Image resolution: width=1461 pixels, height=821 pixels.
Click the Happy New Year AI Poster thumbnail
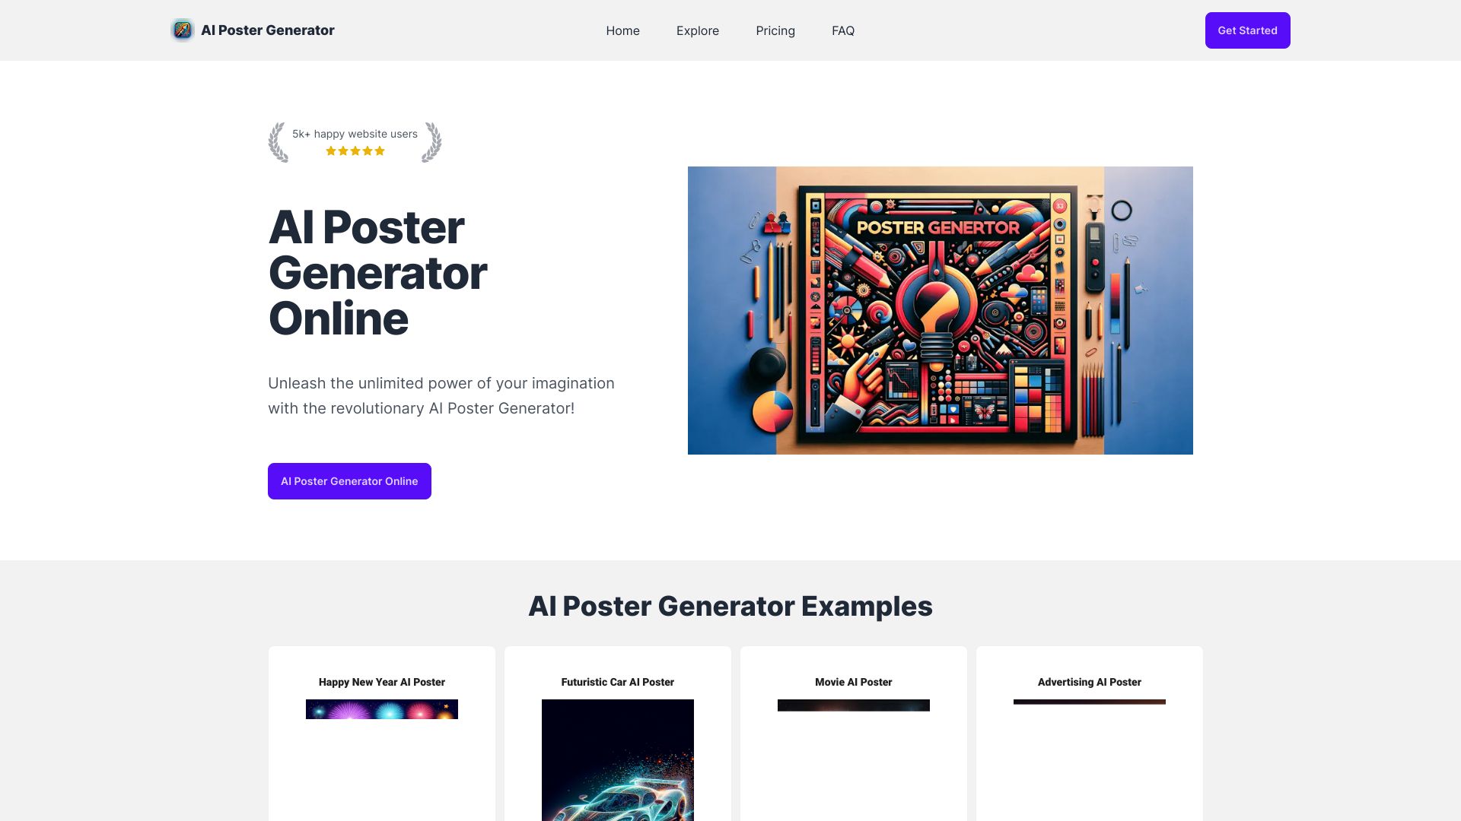click(381, 708)
